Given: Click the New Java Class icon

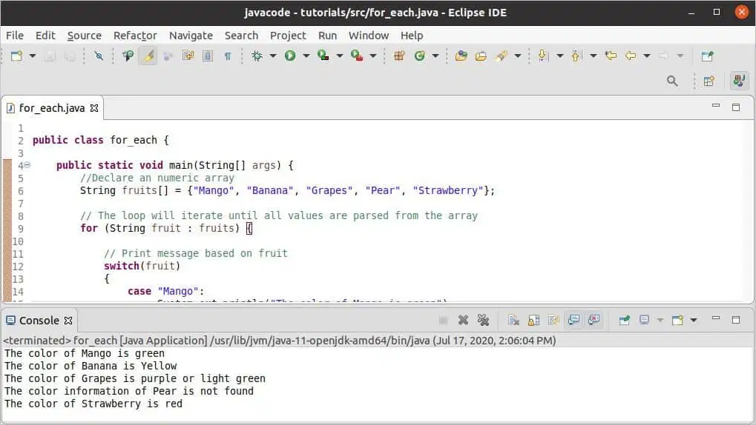Looking at the screenshot, I should [419, 56].
